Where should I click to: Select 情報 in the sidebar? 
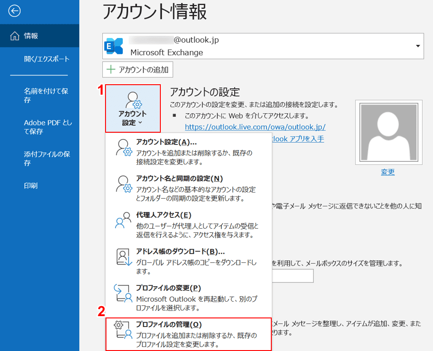[39, 36]
